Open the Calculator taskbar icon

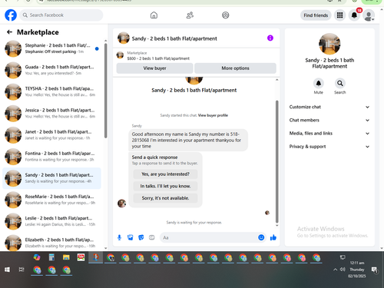51,257
